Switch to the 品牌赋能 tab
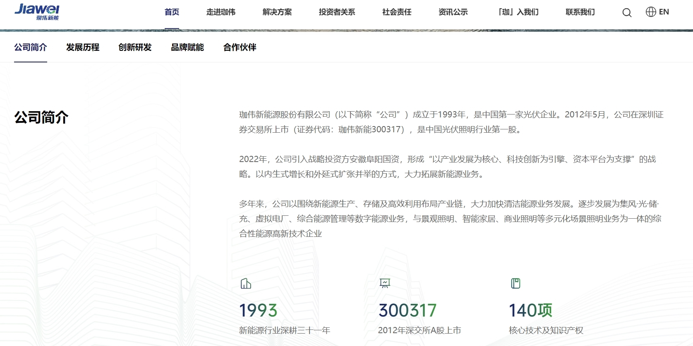This screenshot has height=346, width=693. click(187, 47)
